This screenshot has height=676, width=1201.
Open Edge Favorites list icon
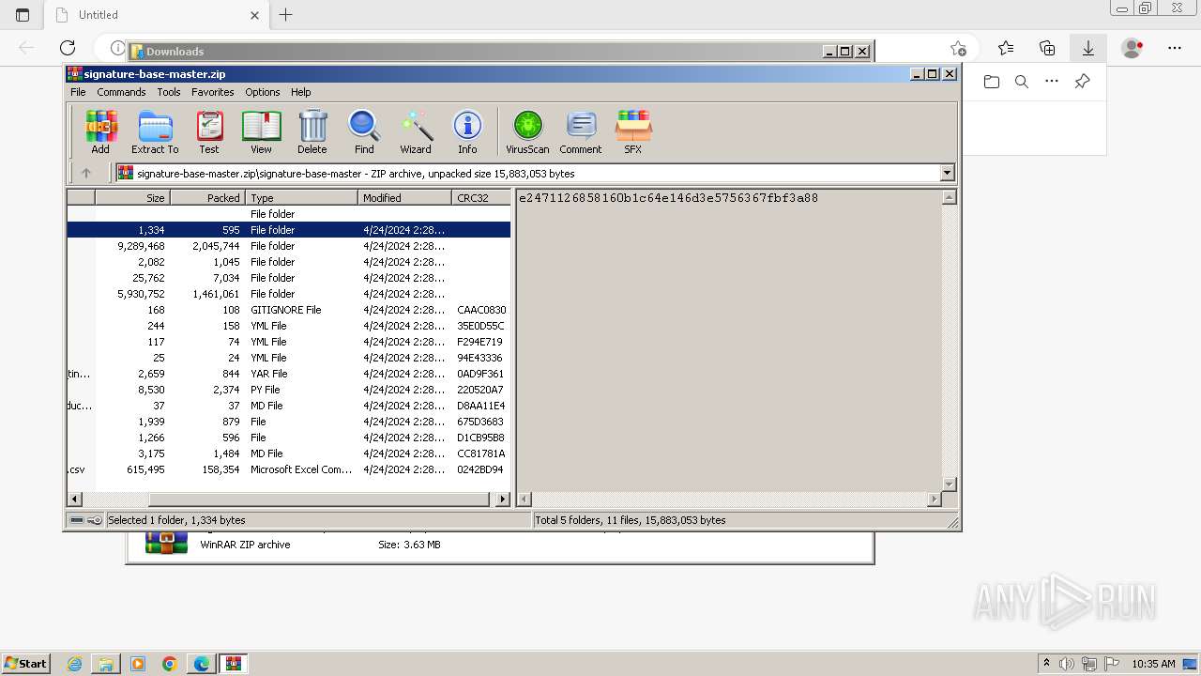[1006, 48]
